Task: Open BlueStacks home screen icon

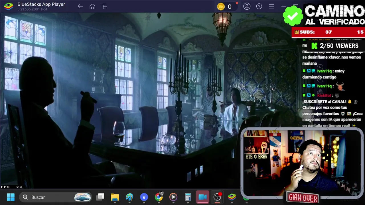Action: click(92, 6)
